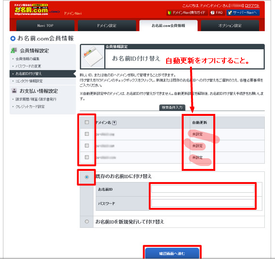Click the お名前.com logo

coord(31,9)
